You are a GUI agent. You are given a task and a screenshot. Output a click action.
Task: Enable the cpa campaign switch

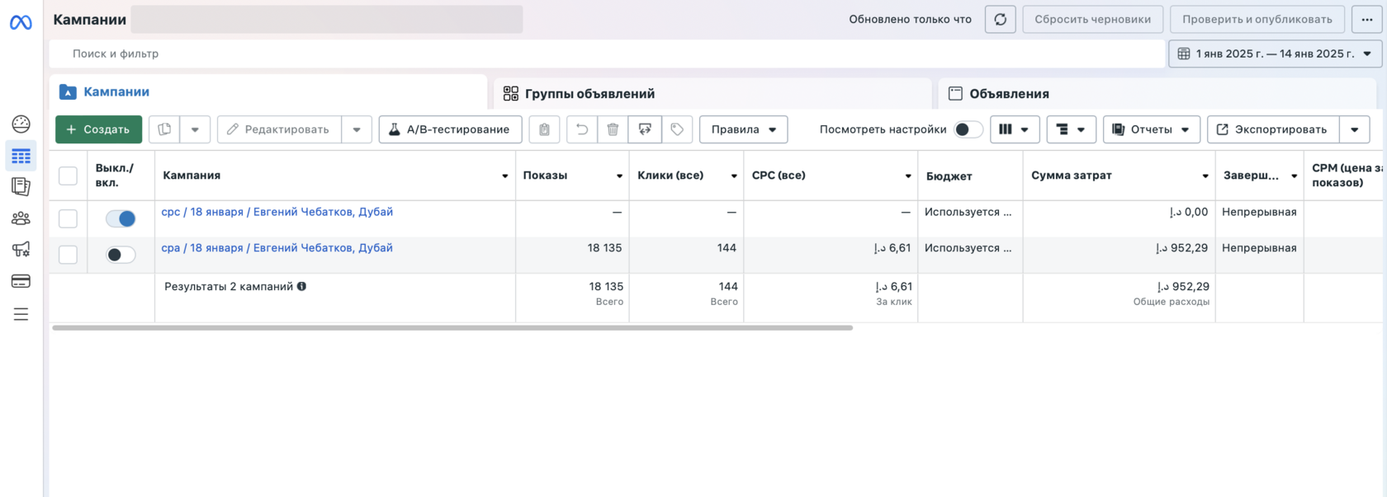click(x=121, y=255)
